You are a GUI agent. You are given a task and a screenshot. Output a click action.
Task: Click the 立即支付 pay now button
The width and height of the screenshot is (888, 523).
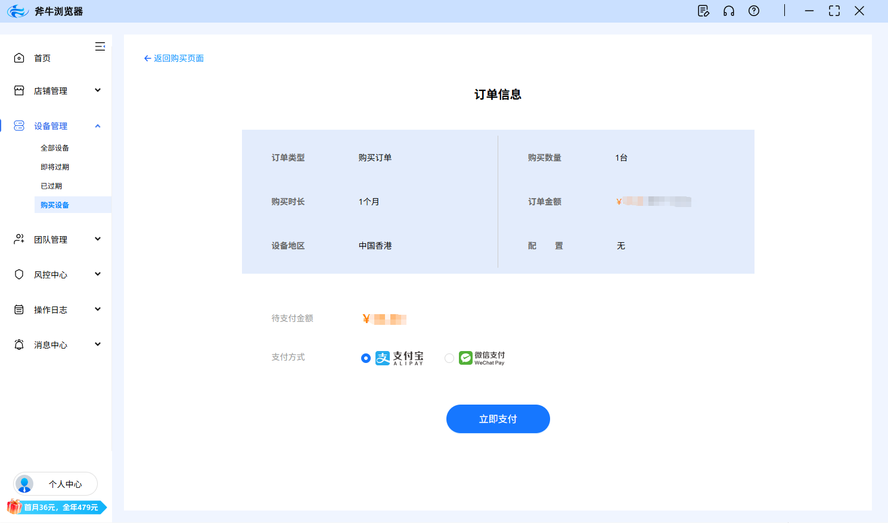tap(498, 419)
